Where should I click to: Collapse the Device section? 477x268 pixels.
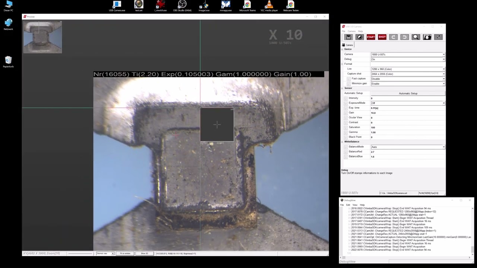pos(342,49)
